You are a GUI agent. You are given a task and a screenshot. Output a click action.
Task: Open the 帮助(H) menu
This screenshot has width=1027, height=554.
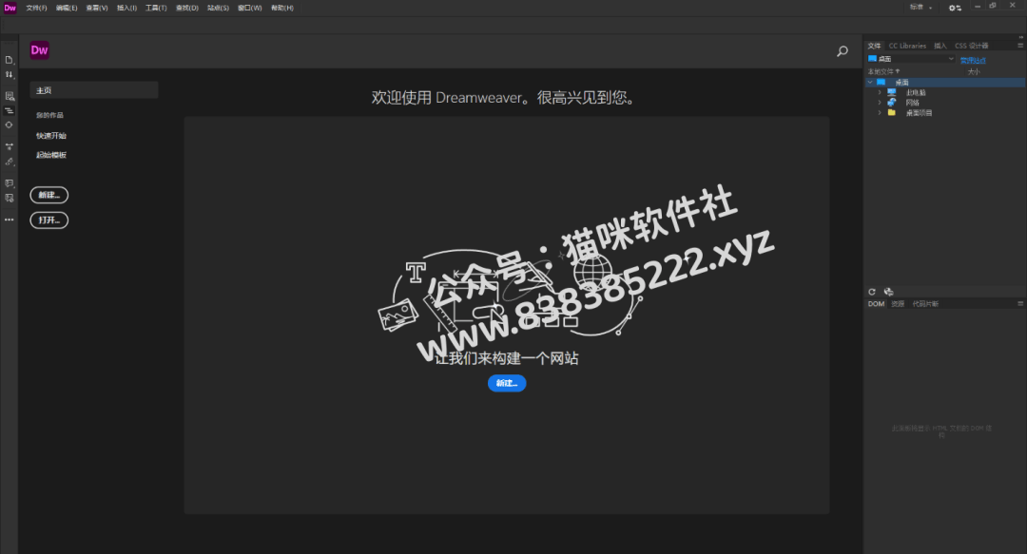(x=282, y=8)
